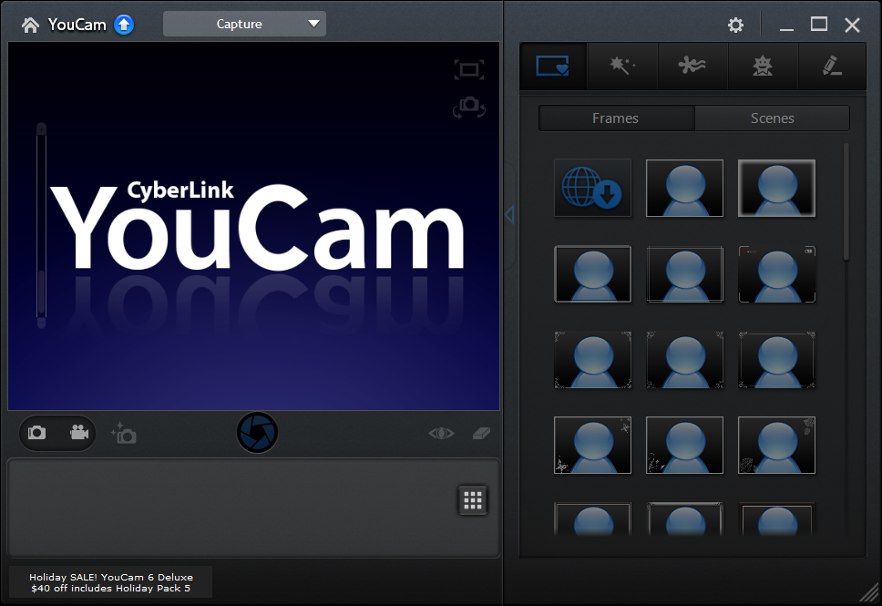
Task: Click the YouCam home icon
Action: click(x=30, y=25)
